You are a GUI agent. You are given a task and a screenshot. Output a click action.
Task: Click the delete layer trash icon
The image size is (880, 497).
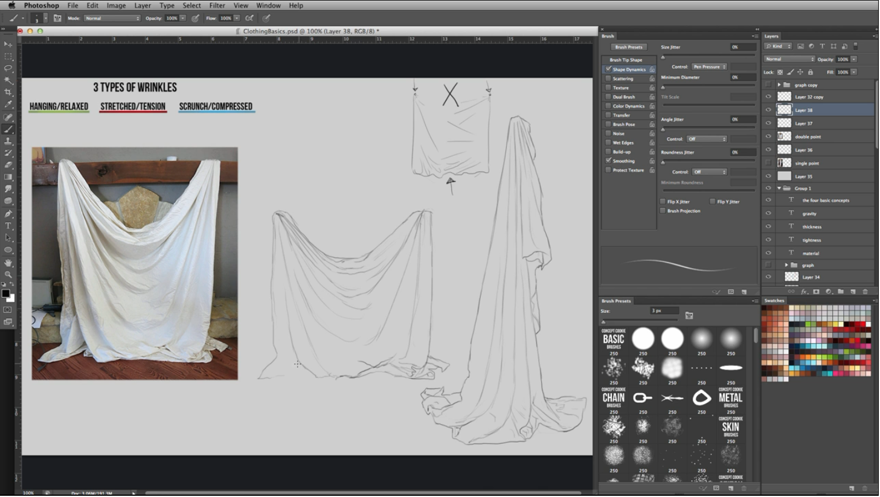tap(865, 292)
